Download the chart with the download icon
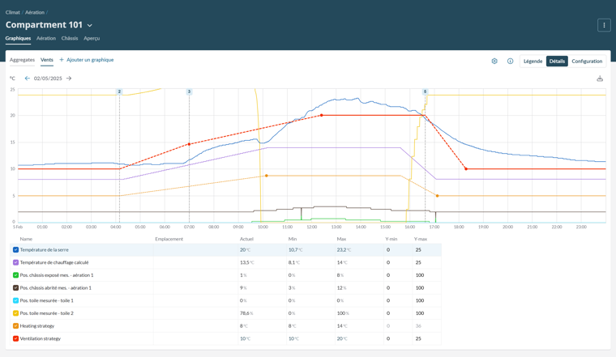Viewport: 616px width, 357px height. click(x=600, y=79)
